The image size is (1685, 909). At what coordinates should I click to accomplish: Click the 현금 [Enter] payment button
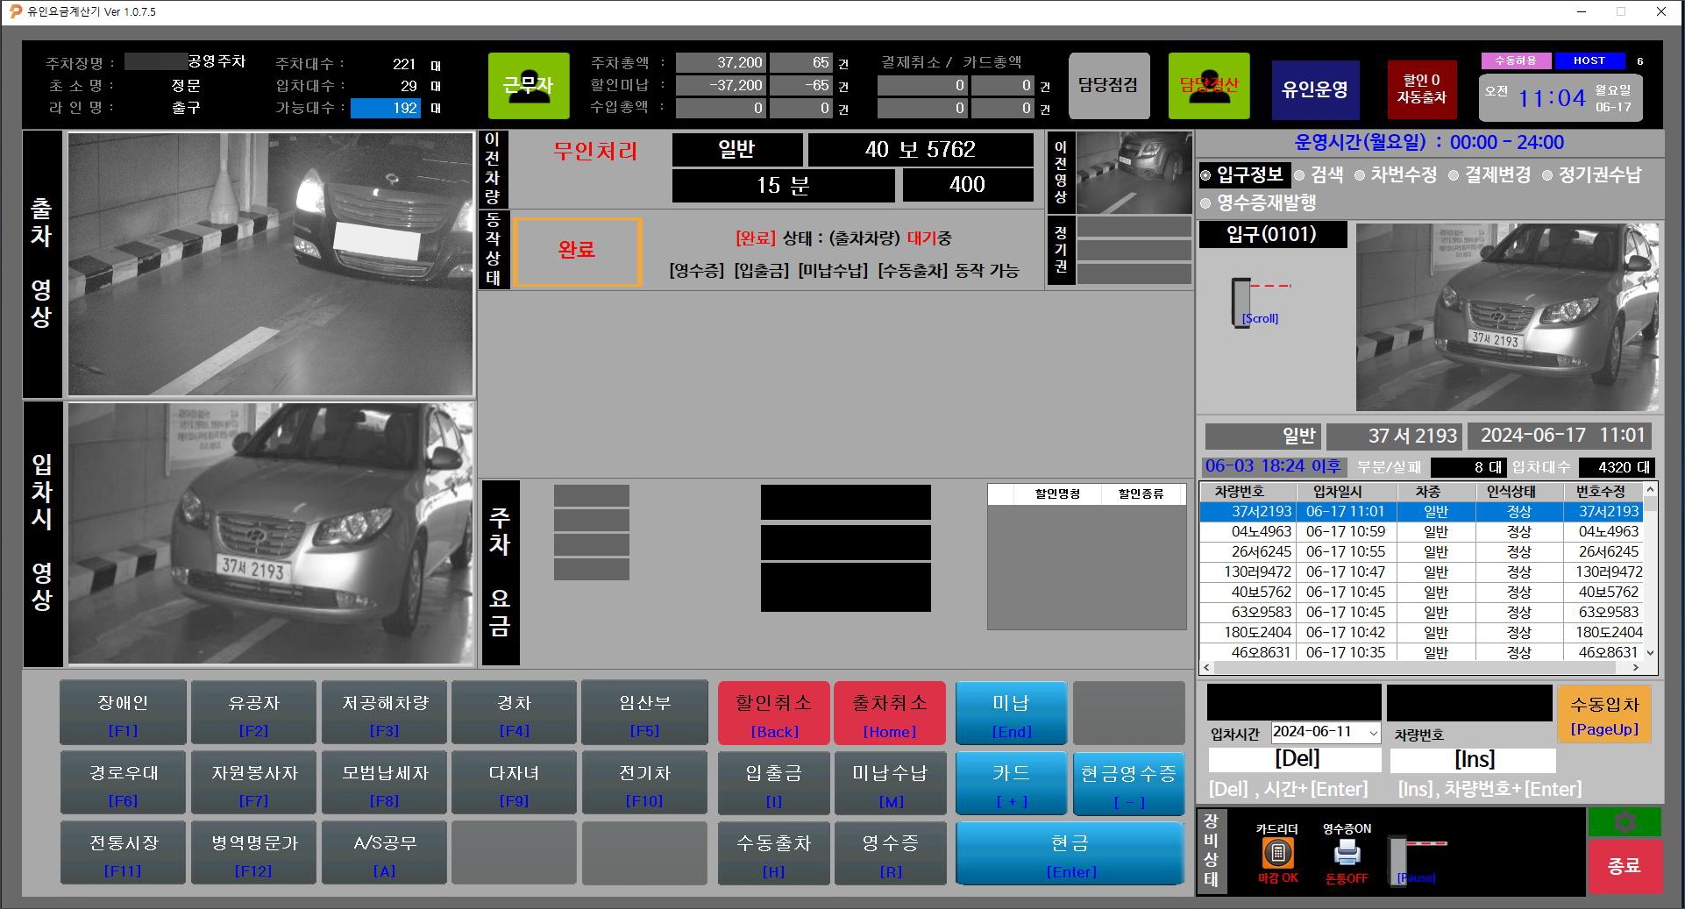point(1070,854)
